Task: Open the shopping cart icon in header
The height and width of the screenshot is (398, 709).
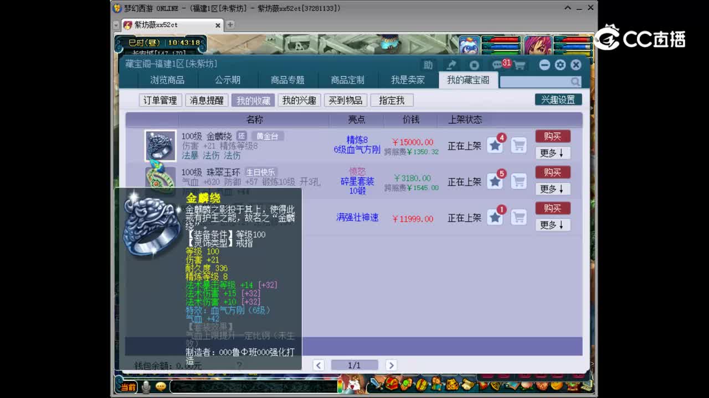Action: click(x=520, y=65)
